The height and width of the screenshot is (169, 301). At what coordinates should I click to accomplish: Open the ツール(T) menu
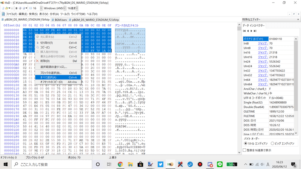point(65,14)
